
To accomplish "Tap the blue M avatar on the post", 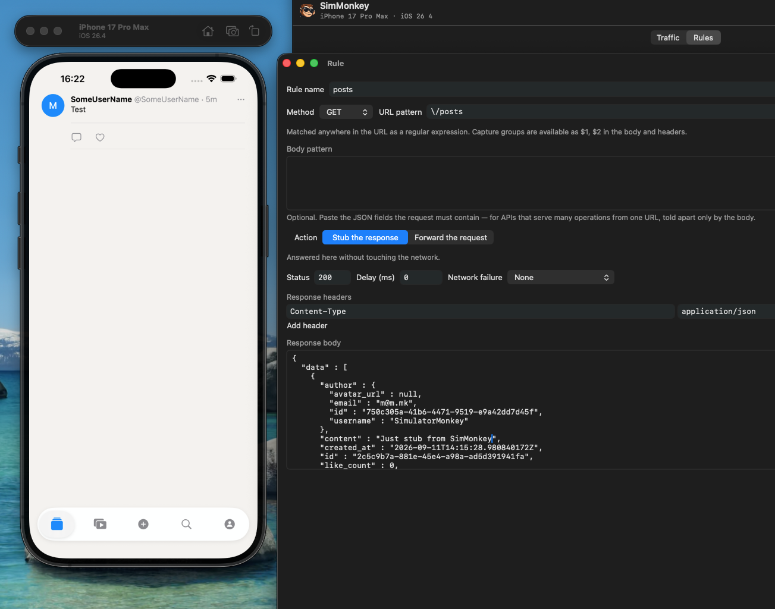I will [x=53, y=105].
